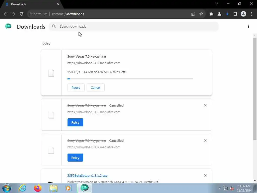Screen dimensions: 257x193
Task: Retry the second cancelled Sony Vegas download
Action: 75,158
